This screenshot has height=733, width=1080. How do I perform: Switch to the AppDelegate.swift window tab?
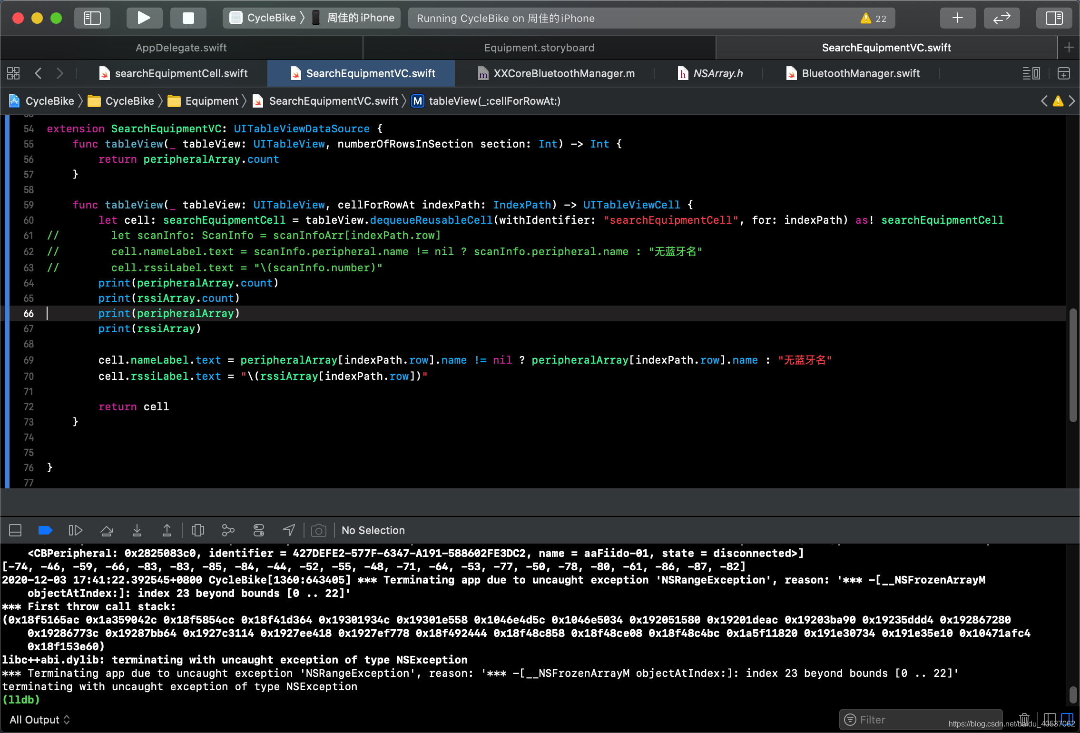(x=181, y=48)
